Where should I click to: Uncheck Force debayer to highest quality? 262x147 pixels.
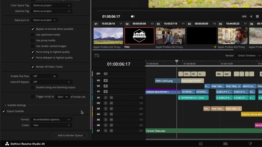click(33, 58)
